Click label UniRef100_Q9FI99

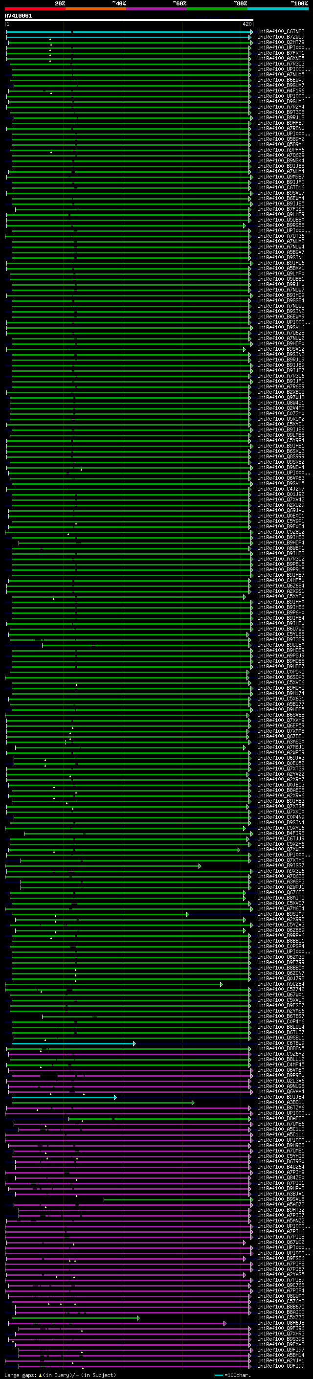point(280,1366)
